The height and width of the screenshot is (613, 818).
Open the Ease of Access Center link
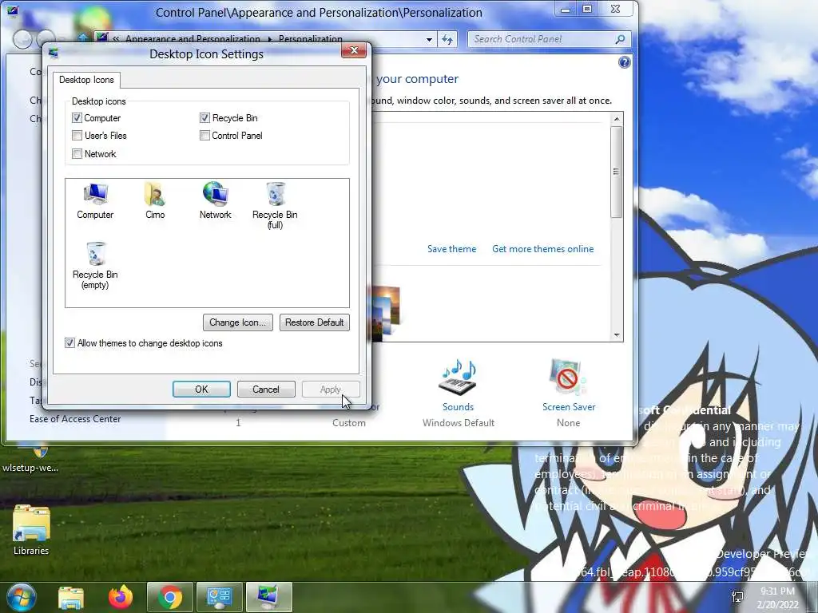[x=75, y=419]
